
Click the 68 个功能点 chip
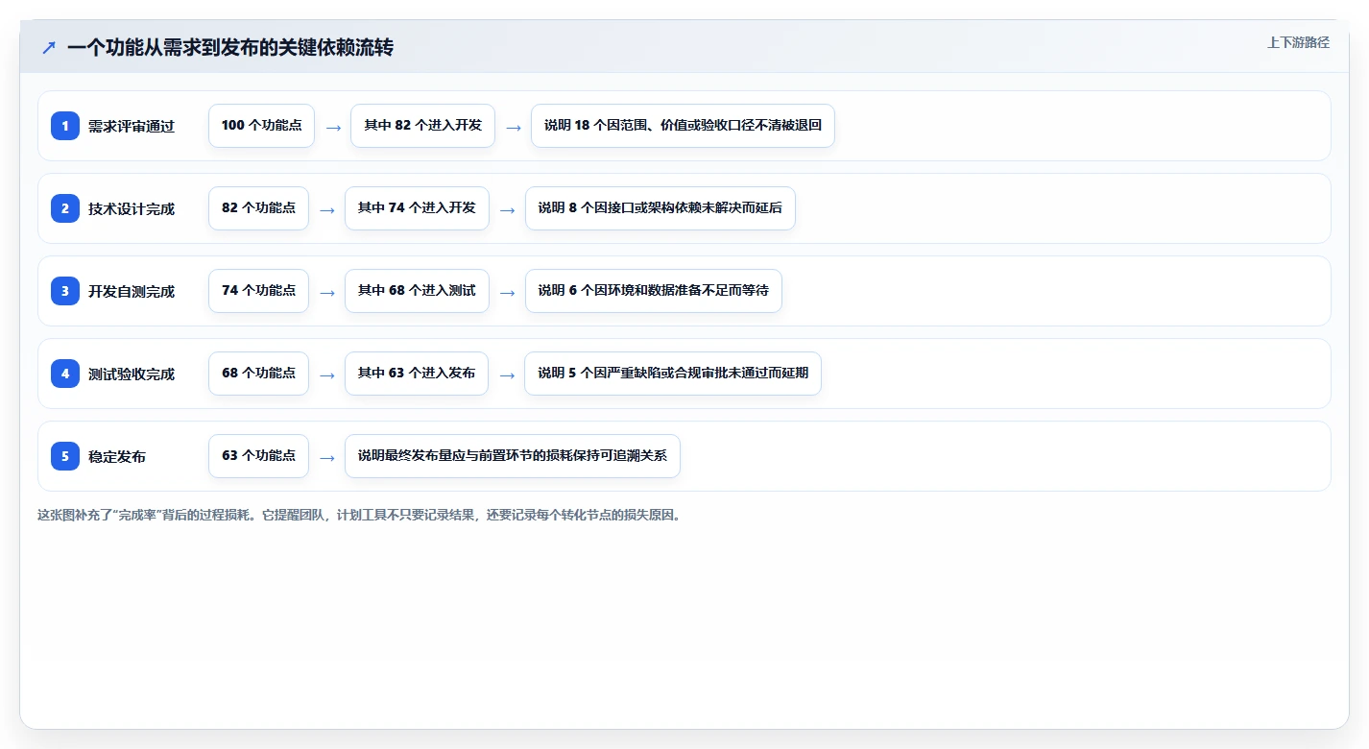click(x=258, y=374)
